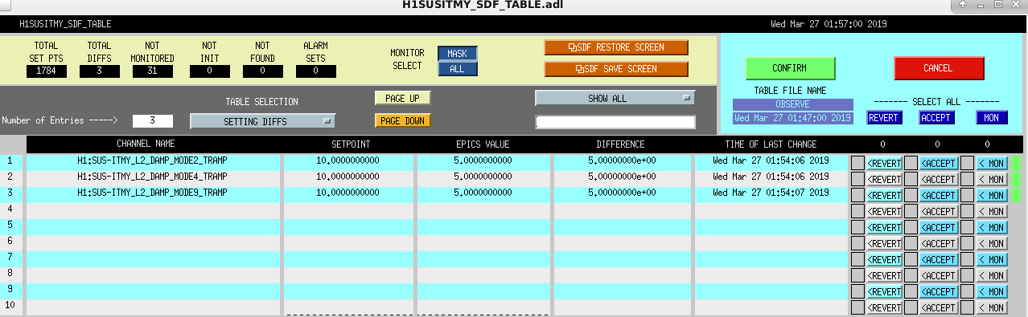Click the <ACCEPT button in row 2
The width and height of the screenshot is (1028, 317).
(939, 179)
